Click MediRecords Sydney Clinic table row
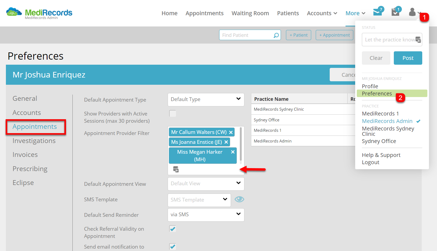 click(303, 109)
